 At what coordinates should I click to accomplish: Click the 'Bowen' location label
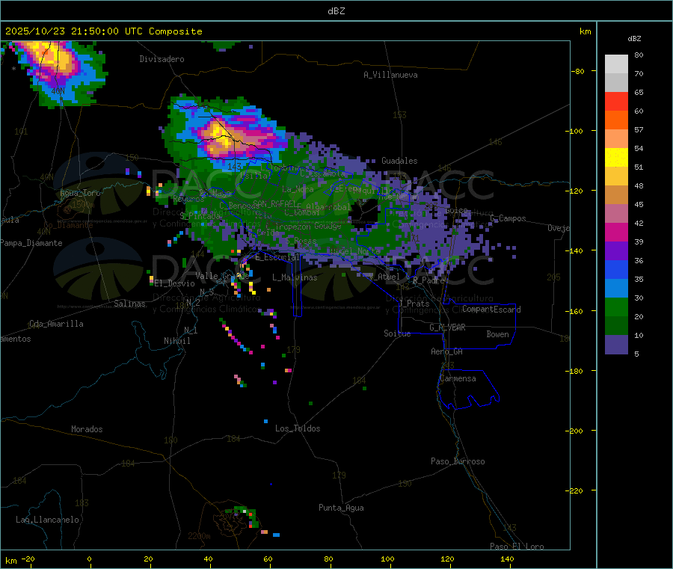point(497,334)
